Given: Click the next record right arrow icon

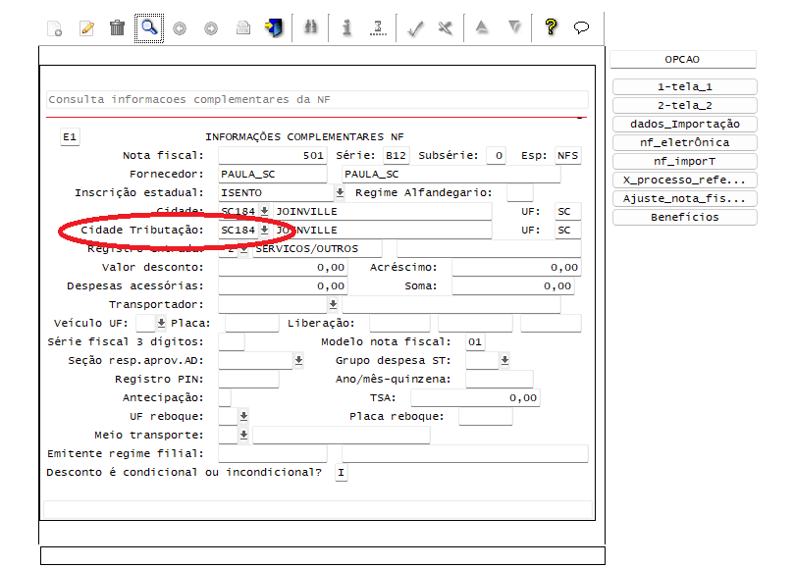Looking at the screenshot, I should pos(211,28).
